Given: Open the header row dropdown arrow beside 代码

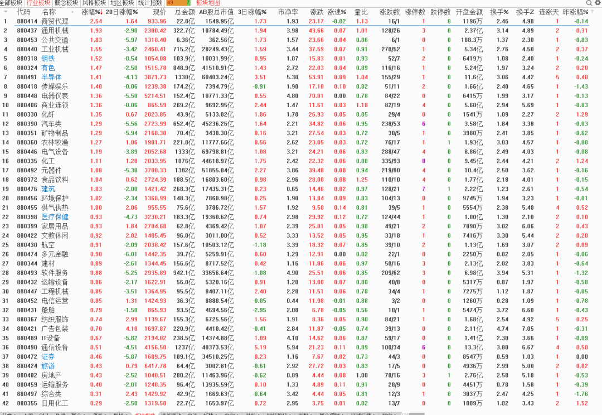Looking at the screenshot, I should 5,12.
